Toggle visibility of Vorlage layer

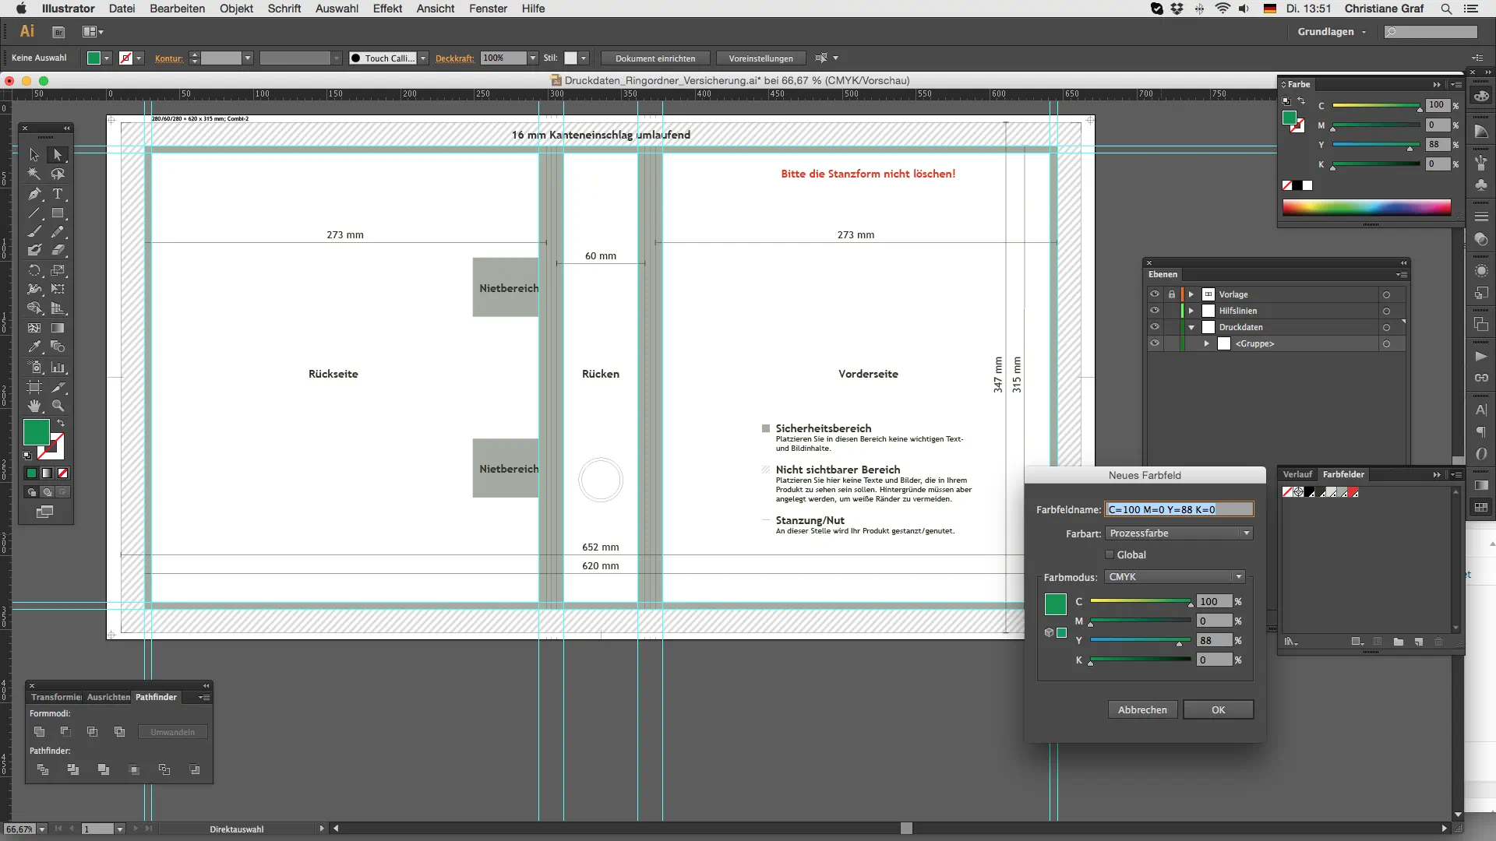(x=1155, y=294)
